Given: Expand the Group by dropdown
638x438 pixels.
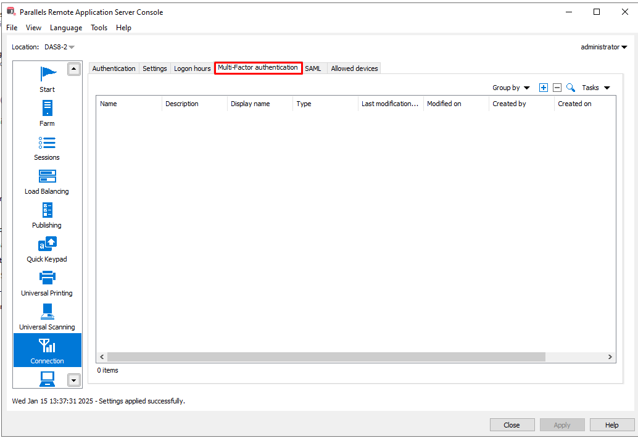Looking at the screenshot, I should [511, 88].
